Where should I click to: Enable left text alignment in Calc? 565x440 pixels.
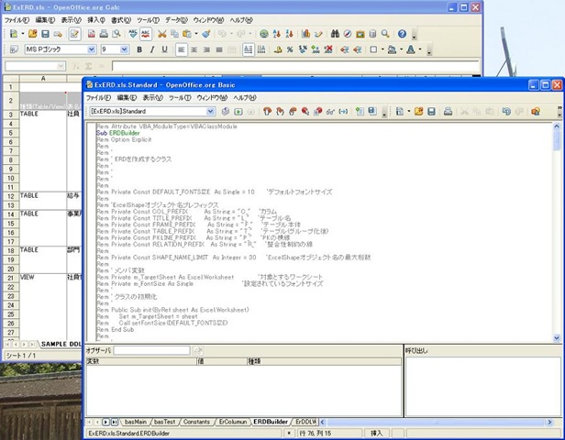(x=182, y=49)
